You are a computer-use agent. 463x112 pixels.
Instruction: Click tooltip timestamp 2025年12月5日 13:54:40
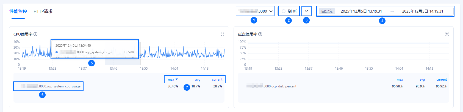(x=73, y=46)
